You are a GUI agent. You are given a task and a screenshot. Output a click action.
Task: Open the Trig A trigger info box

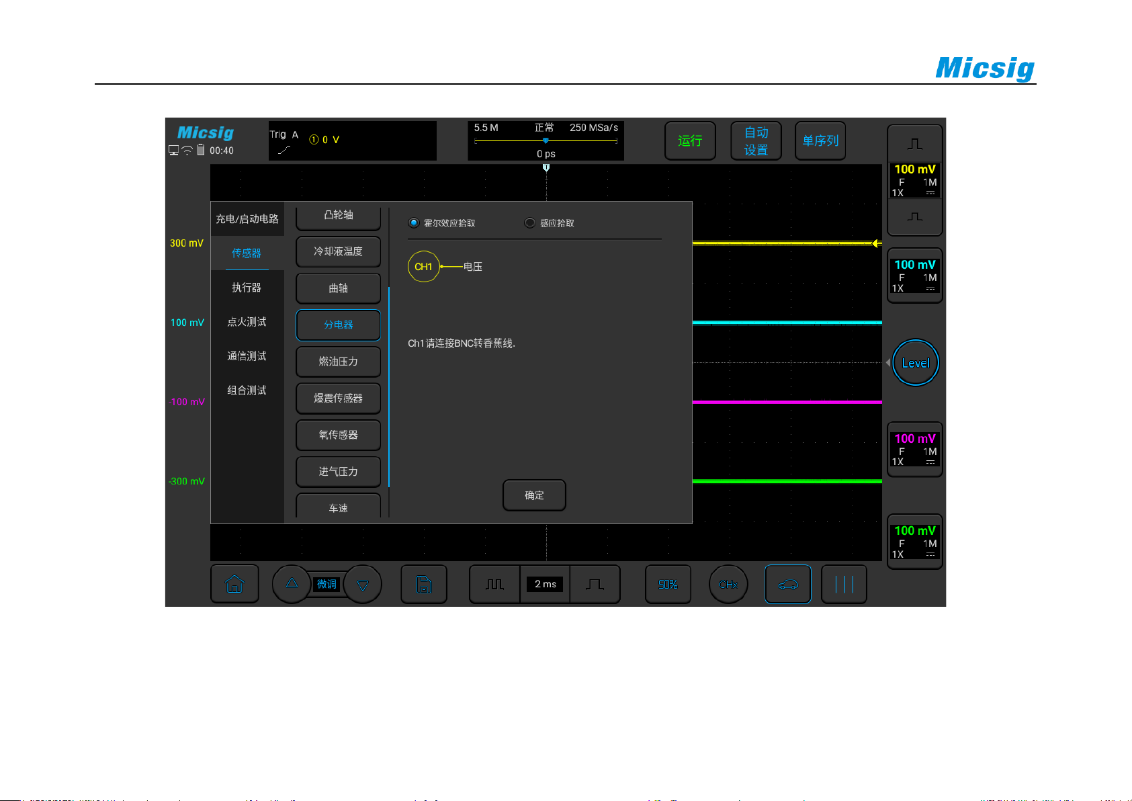[x=353, y=140]
